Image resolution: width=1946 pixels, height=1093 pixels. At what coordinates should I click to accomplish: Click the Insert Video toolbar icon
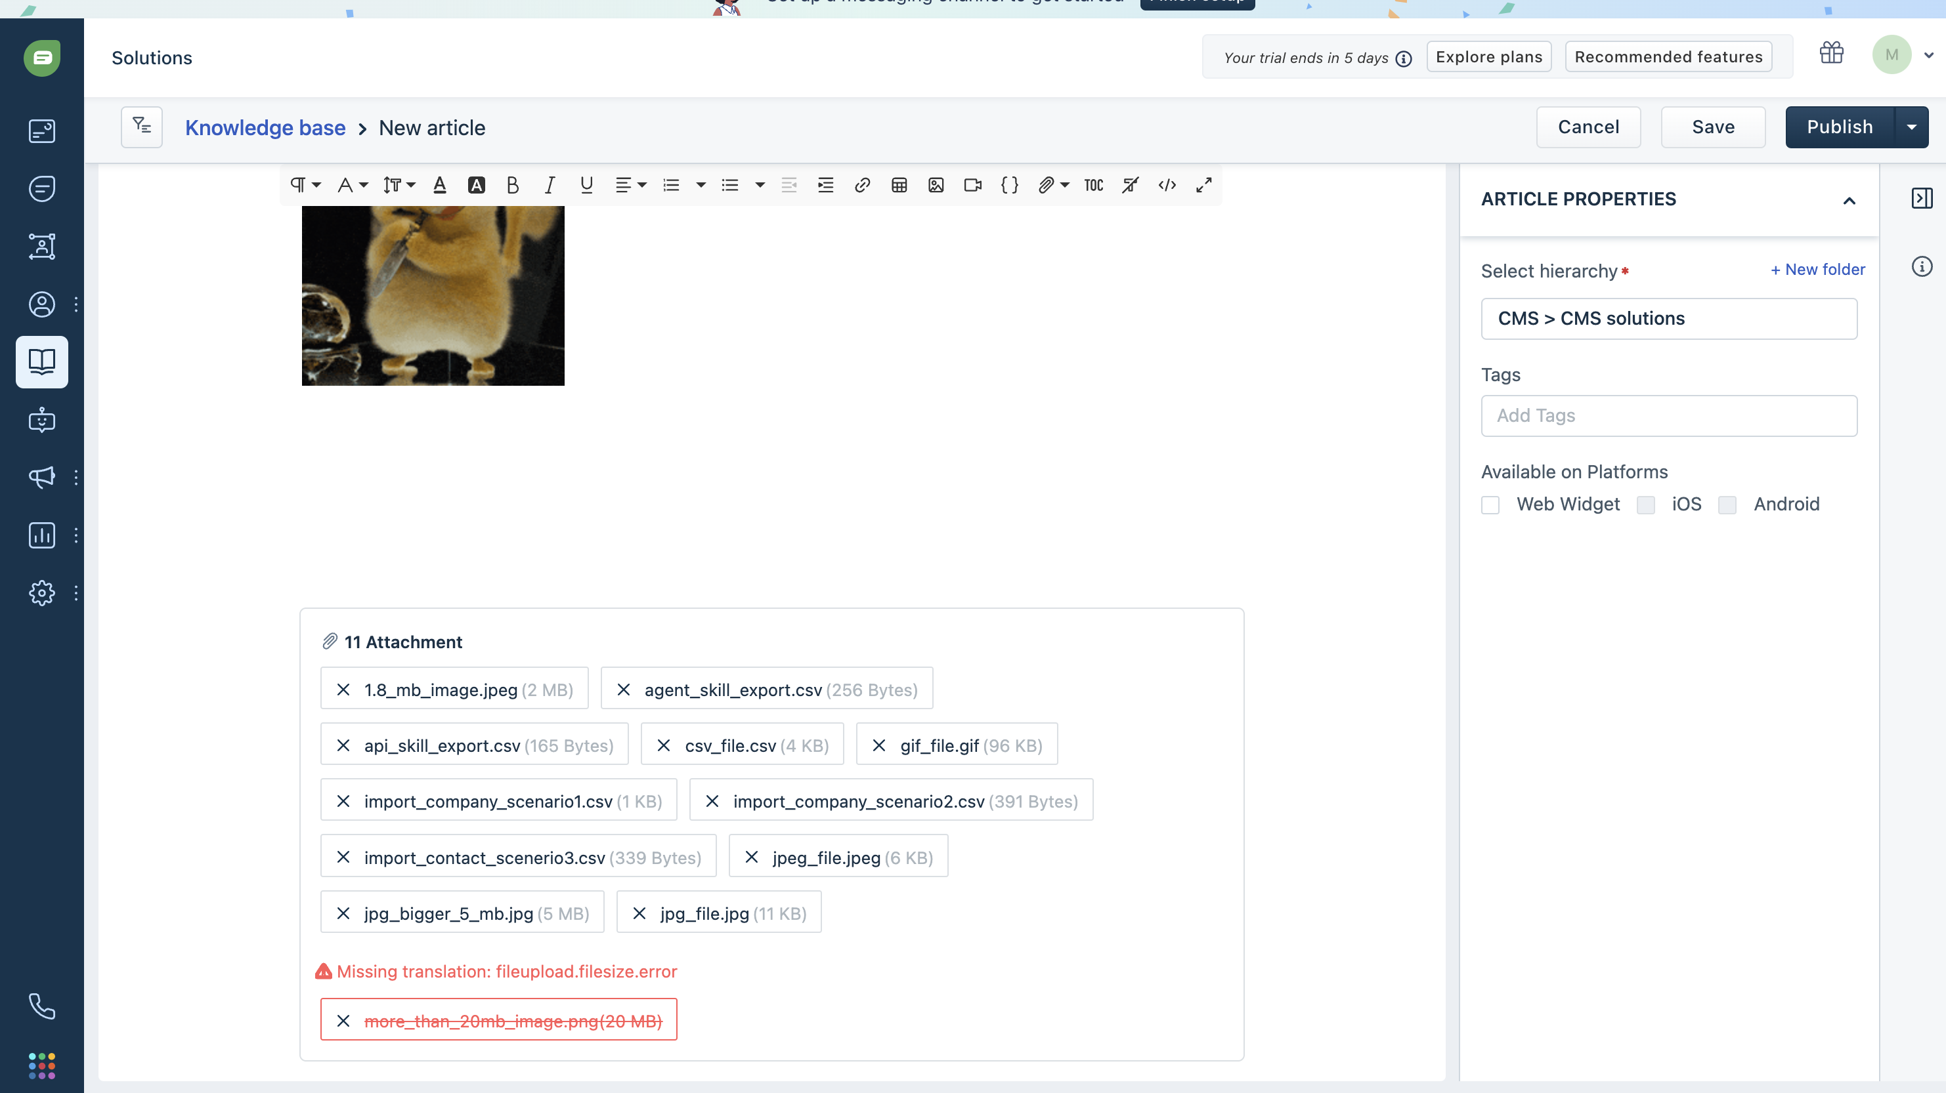(973, 185)
